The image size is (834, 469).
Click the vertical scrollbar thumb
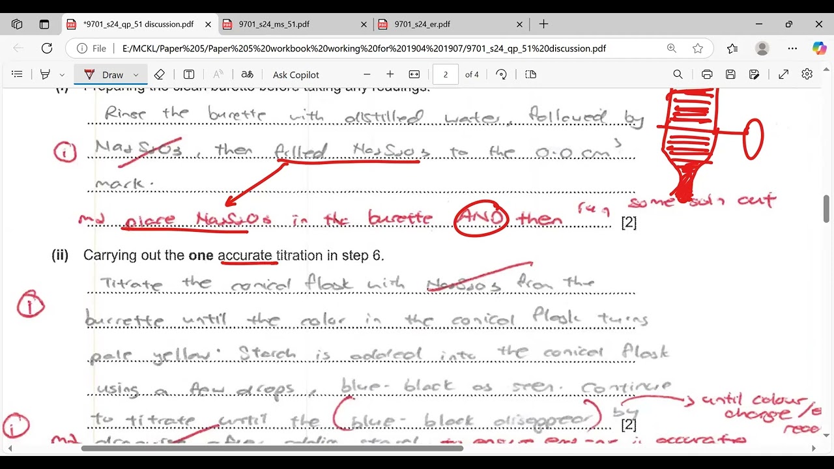pos(827,208)
